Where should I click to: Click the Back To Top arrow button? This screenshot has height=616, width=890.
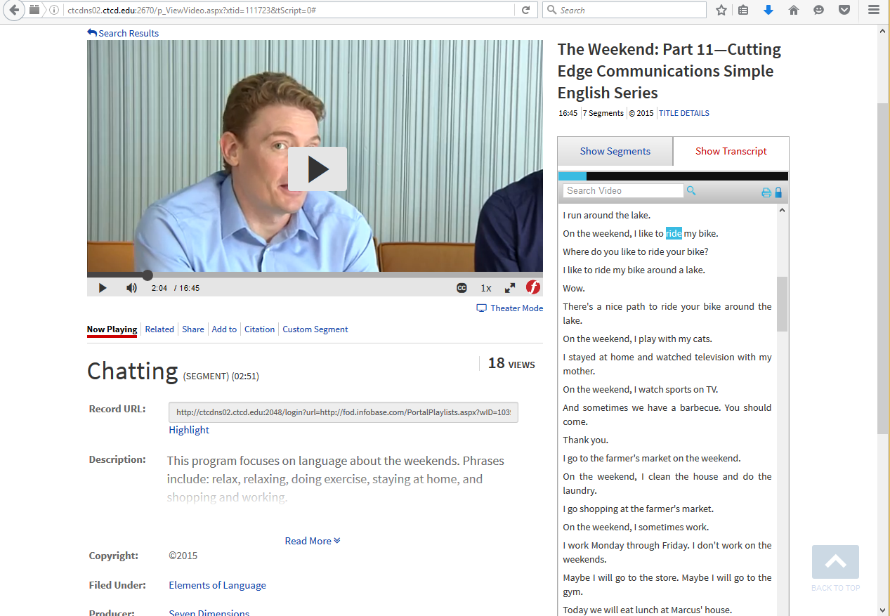(835, 562)
